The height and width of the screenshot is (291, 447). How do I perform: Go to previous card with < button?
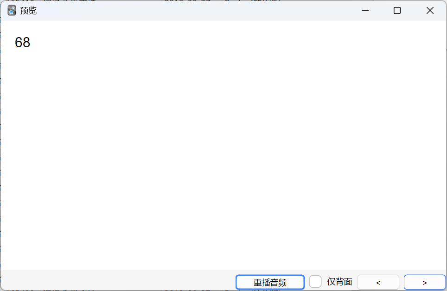pos(378,282)
